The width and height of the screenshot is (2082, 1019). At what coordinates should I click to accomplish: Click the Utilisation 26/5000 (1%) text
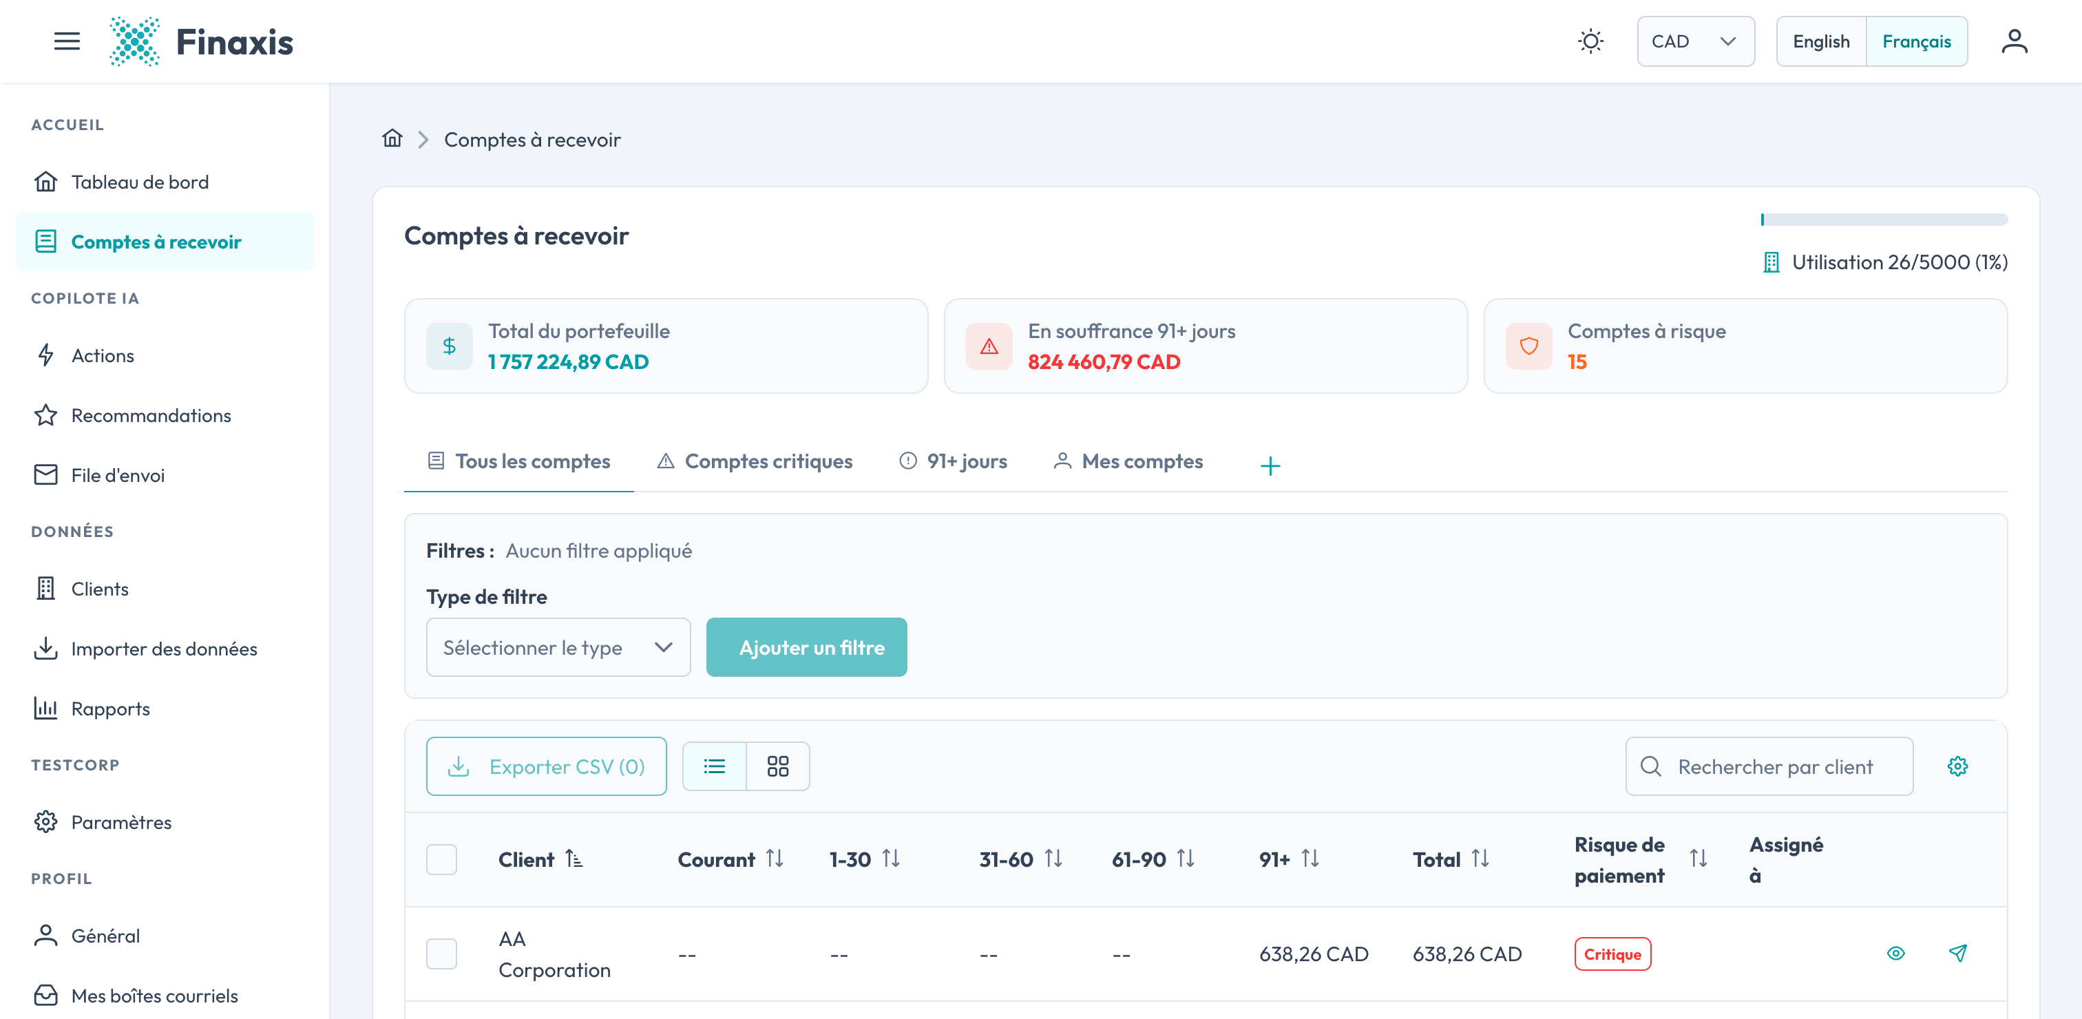pyautogui.click(x=1900, y=262)
